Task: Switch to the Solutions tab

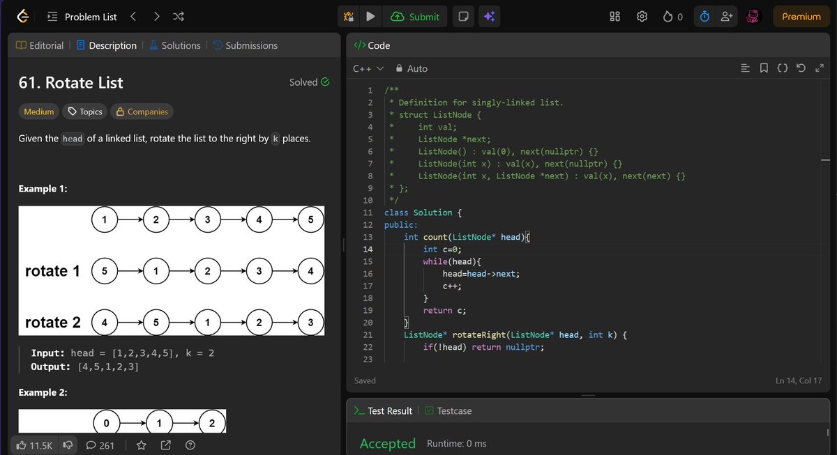Action: [x=174, y=45]
